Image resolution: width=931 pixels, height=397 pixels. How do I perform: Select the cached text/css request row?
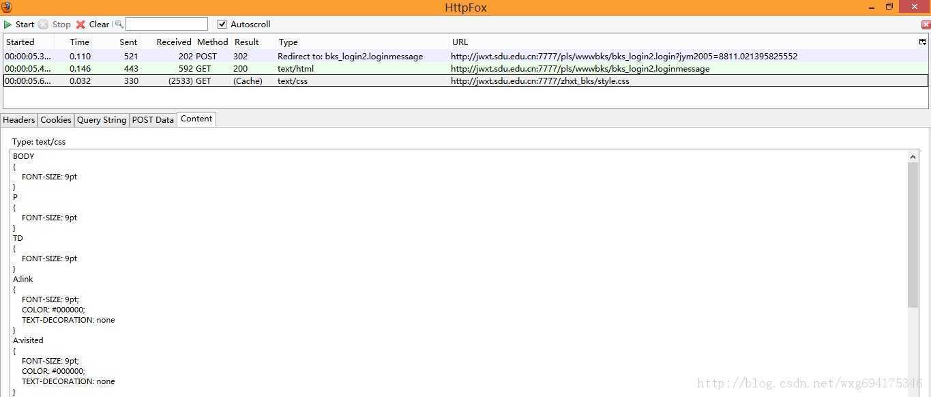click(466, 81)
